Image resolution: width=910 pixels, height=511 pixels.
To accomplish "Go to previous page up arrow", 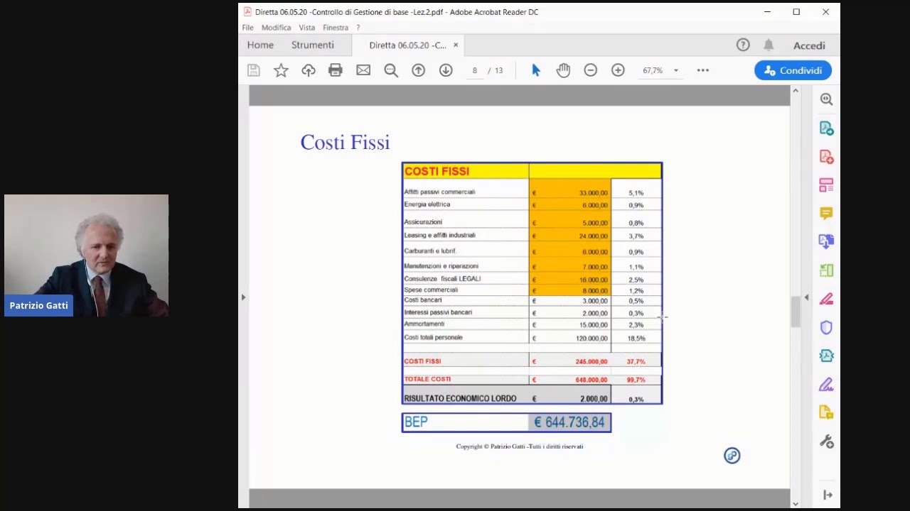I will pos(418,70).
